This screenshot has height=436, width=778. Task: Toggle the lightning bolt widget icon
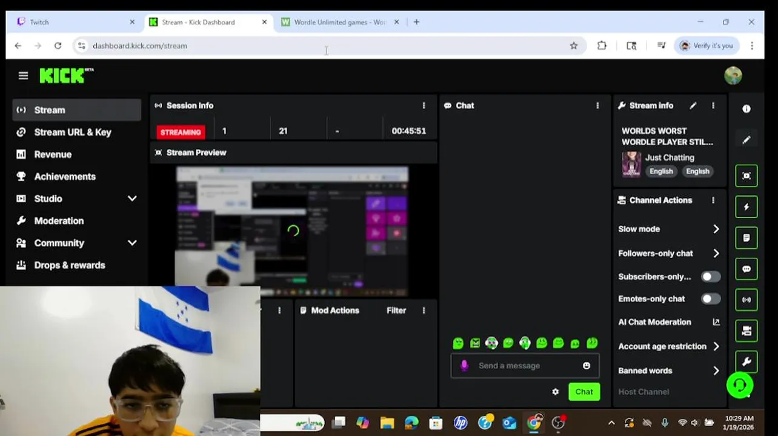click(x=746, y=206)
